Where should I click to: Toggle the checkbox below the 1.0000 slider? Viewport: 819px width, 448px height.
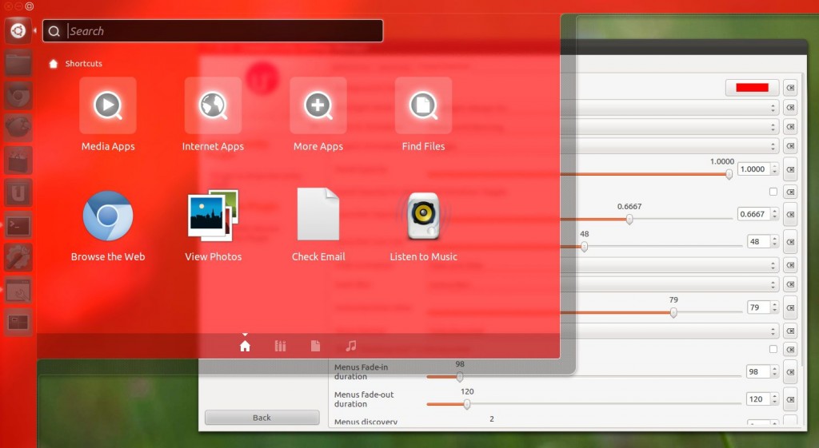(773, 192)
